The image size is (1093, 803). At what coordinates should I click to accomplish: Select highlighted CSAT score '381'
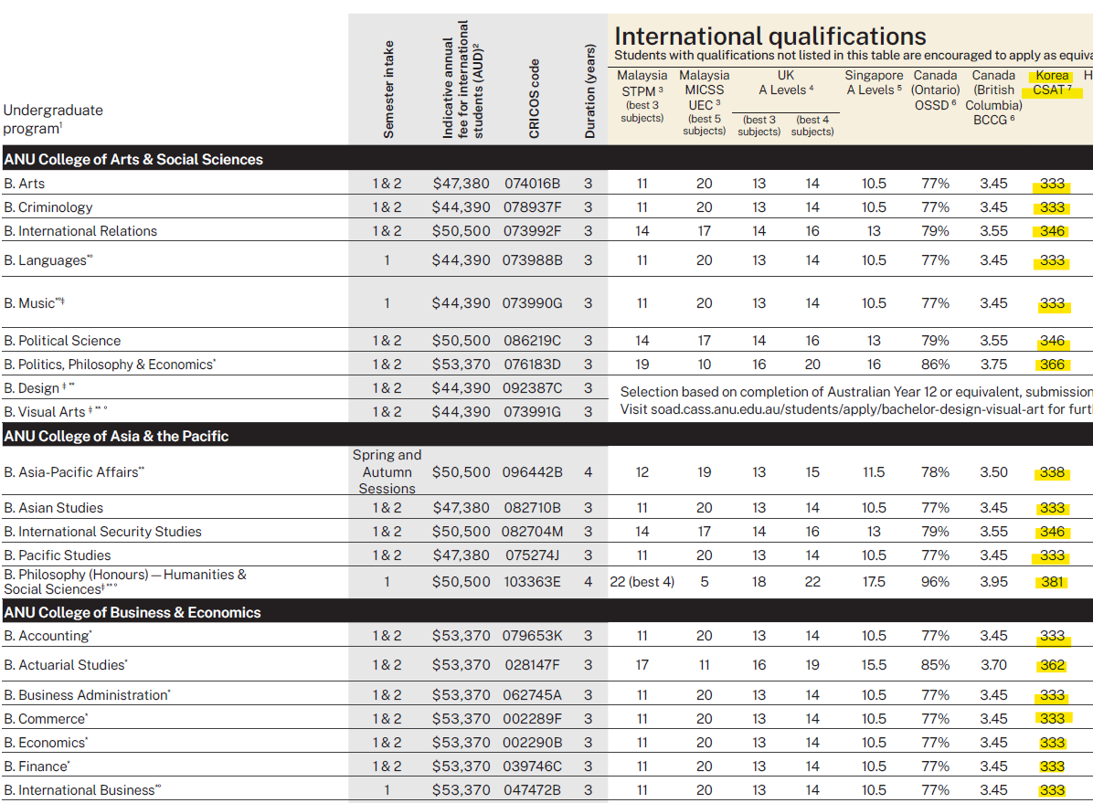coord(1052,581)
